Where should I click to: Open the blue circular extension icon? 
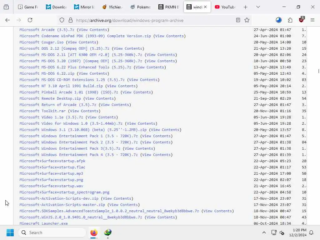tap(279, 20)
